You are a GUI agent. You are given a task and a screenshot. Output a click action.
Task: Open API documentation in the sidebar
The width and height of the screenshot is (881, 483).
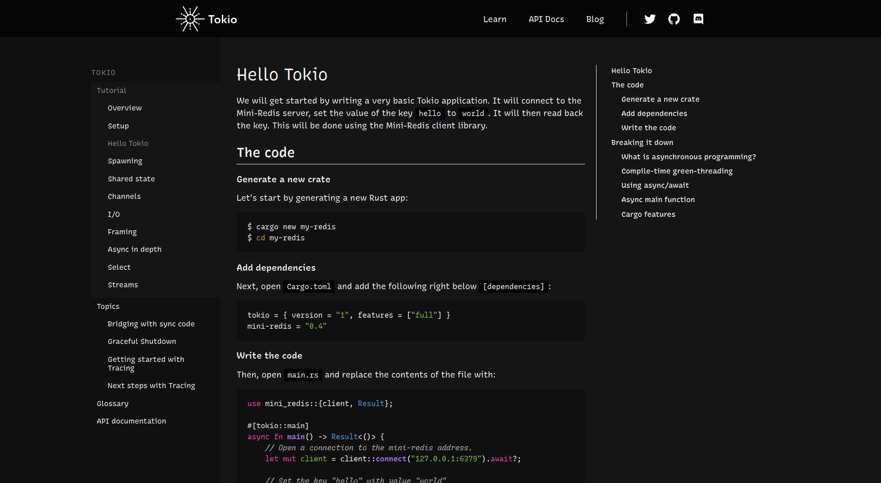point(131,421)
